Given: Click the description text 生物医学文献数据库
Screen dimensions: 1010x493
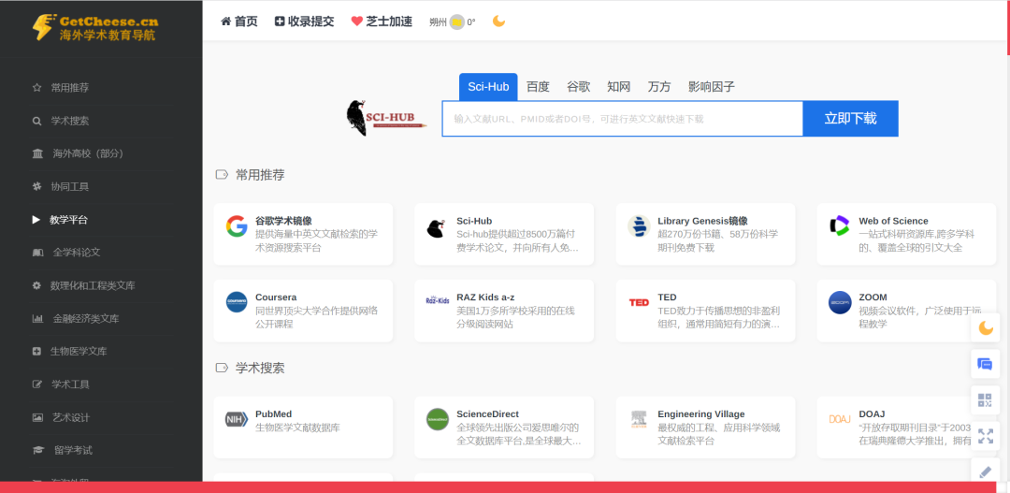Looking at the screenshot, I should click(x=297, y=428).
